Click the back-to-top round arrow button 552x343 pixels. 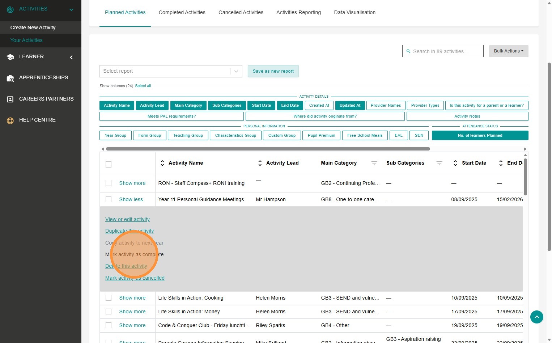pos(537,317)
